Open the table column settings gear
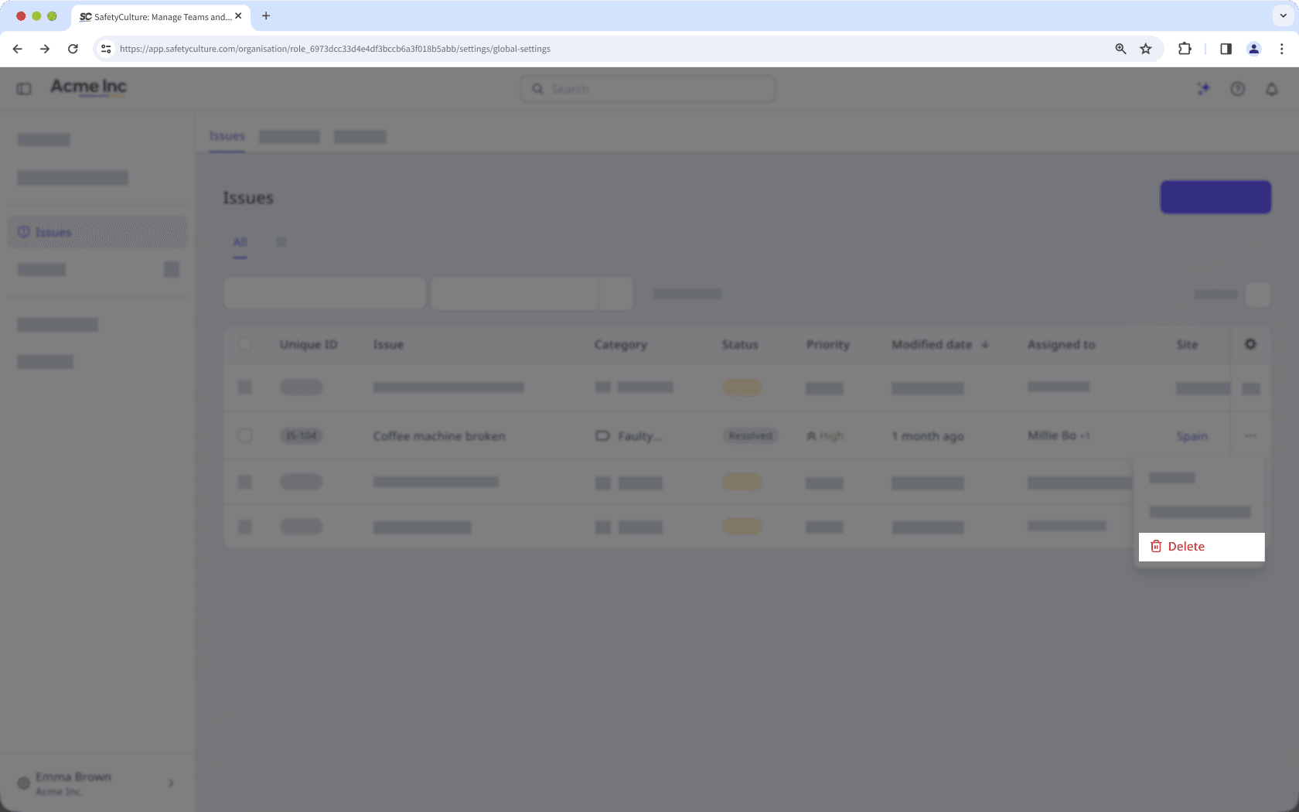1299x812 pixels. (1250, 344)
